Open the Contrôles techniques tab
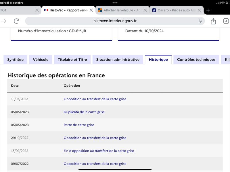 pyautogui.click(x=196, y=60)
